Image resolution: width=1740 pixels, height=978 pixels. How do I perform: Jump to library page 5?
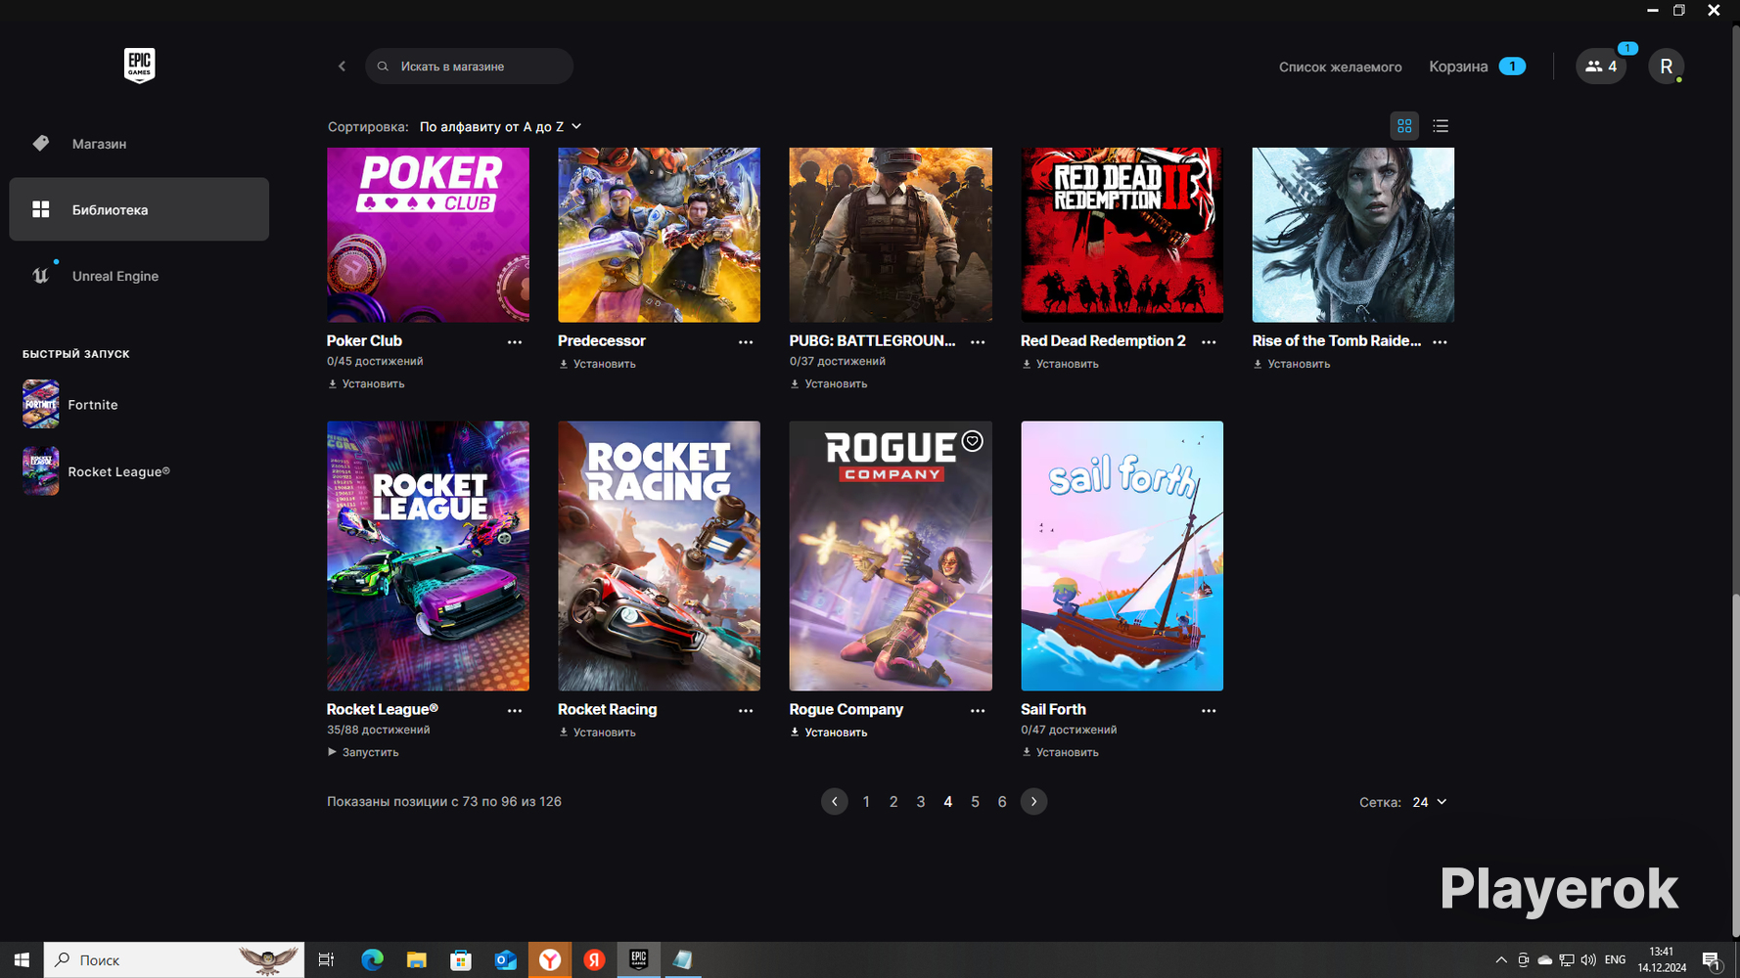click(x=975, y=802)
